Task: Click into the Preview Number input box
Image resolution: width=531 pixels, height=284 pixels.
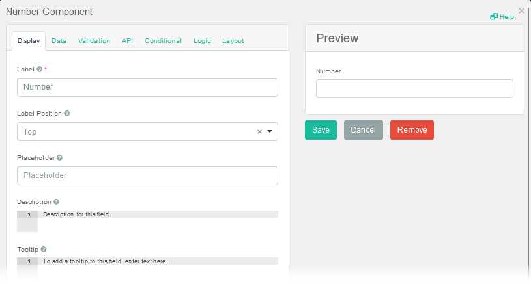Action: [x=414, y=89]
